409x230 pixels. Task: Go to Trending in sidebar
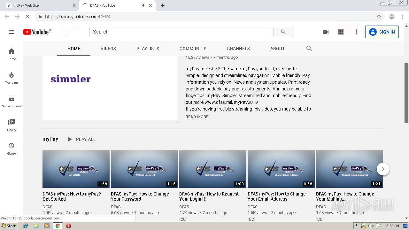coord(12,78)
